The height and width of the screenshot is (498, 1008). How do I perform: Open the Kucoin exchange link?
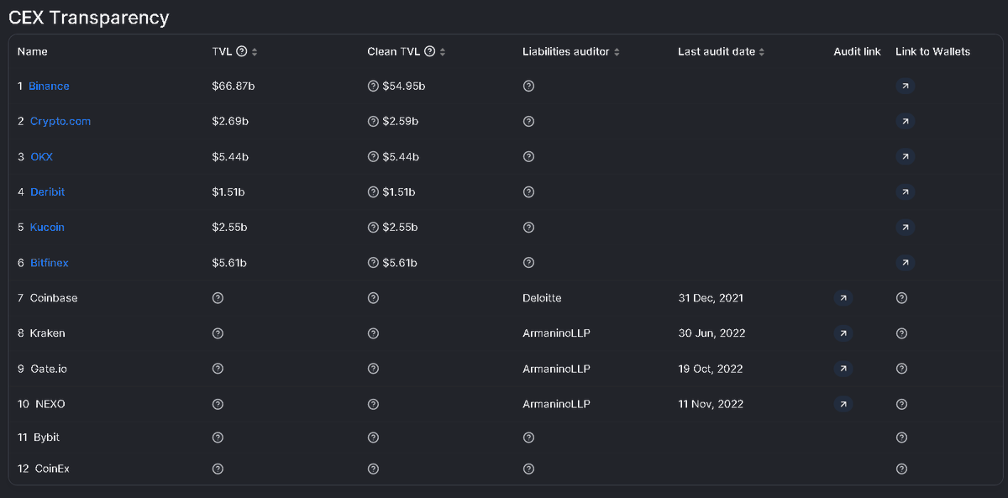tap(47, 227)
